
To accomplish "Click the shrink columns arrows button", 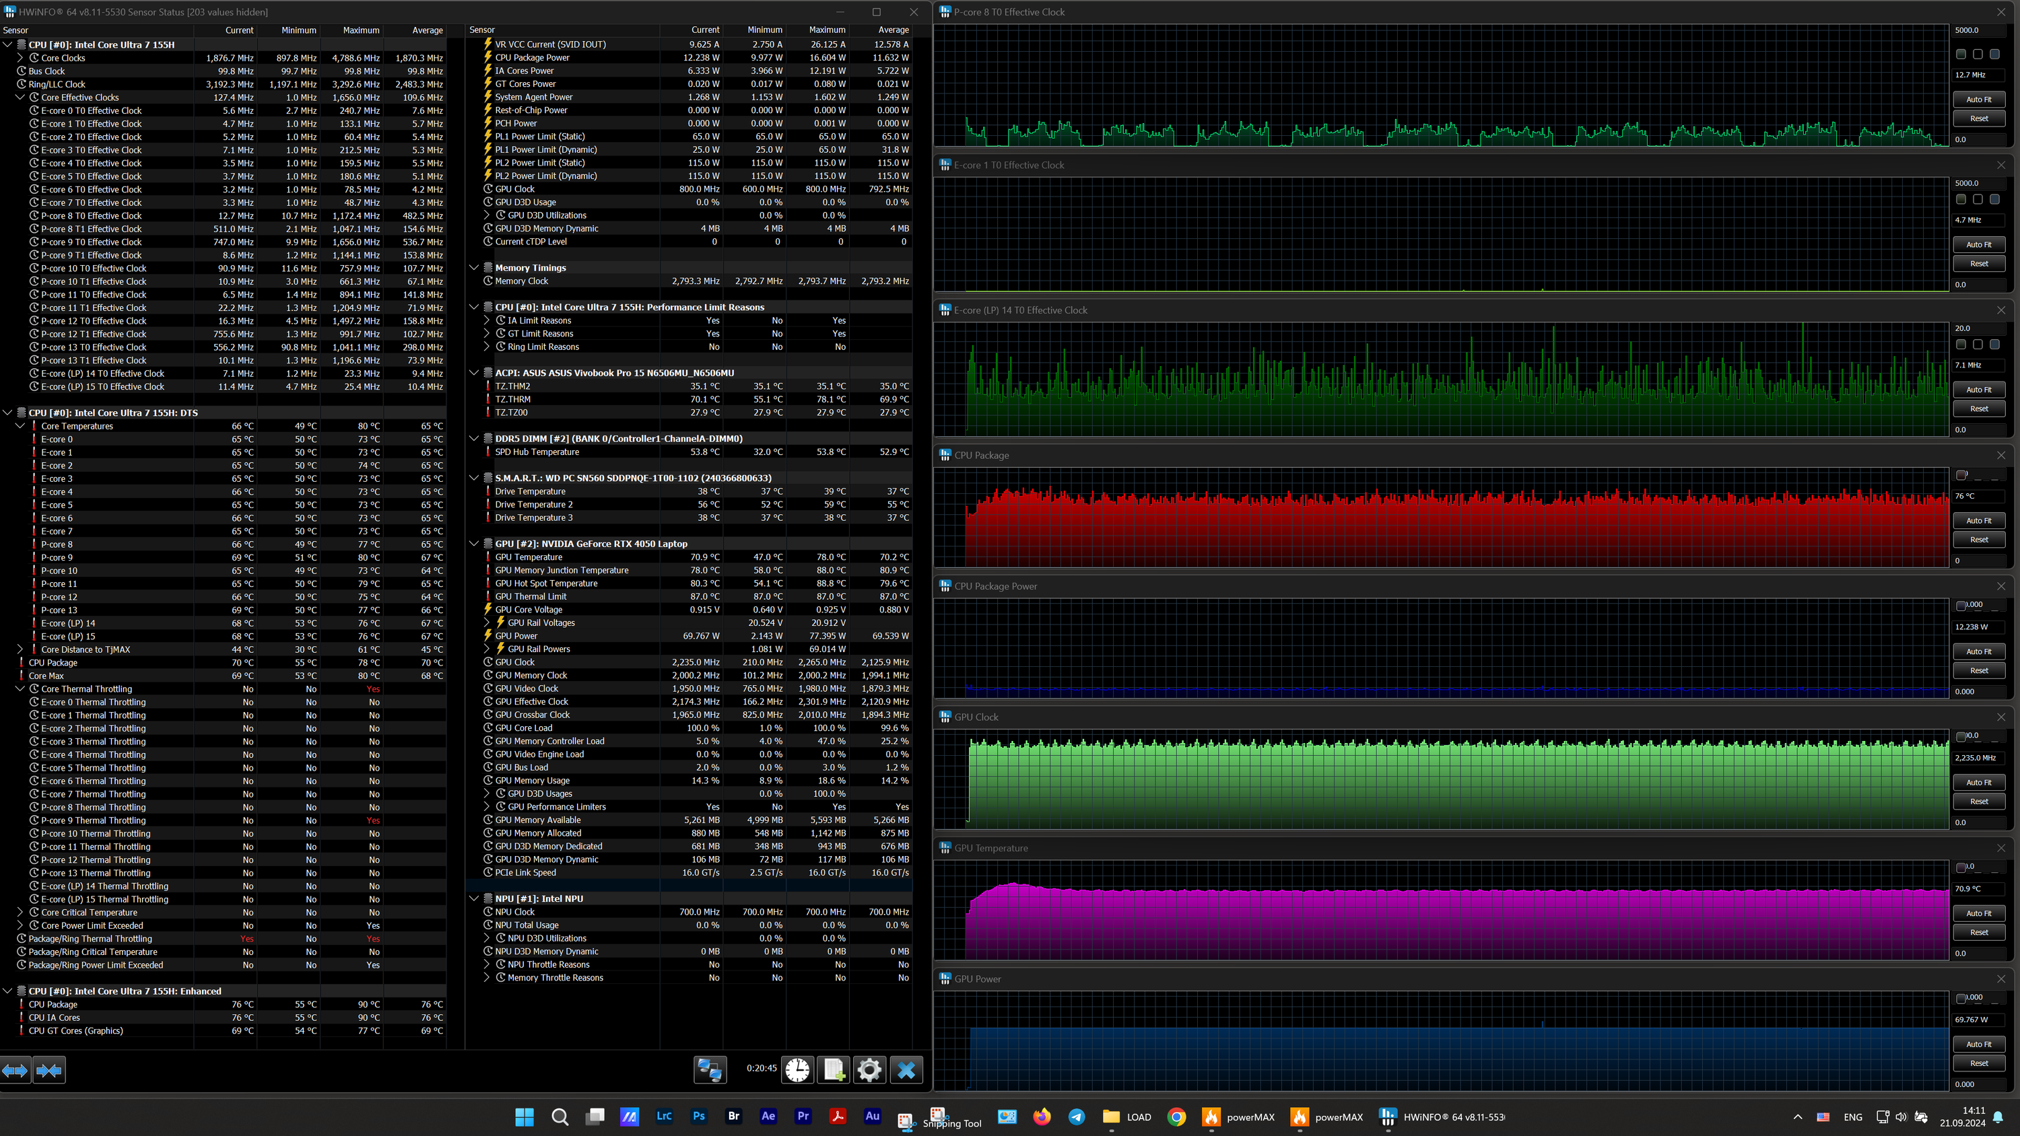I will point(48,1069).
